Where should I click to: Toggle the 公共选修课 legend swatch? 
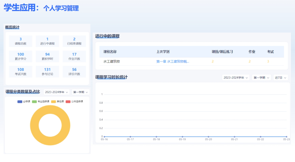click(x=68, y=102)
